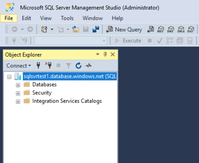199x163 pixels.
Task: Expand the Security folder
Action: [x=18, y=93]
